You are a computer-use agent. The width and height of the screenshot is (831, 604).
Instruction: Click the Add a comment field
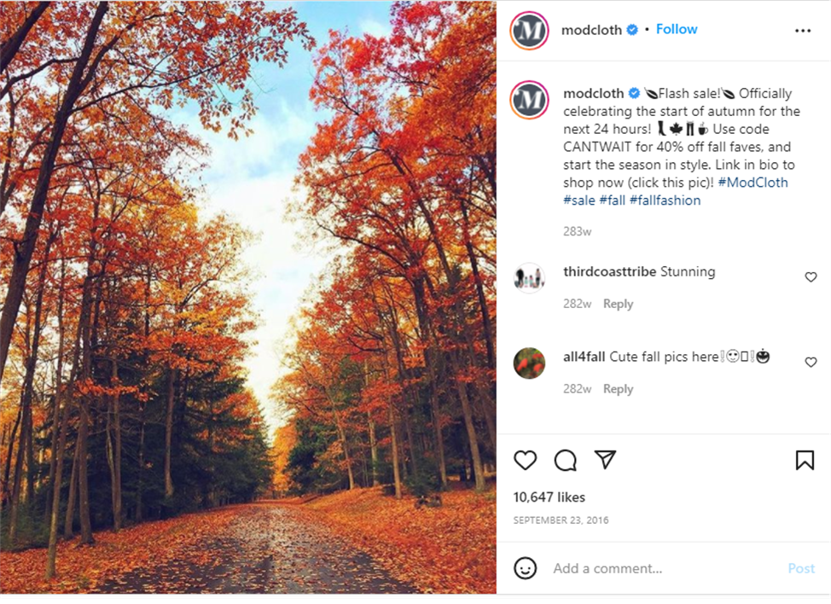coord(657,568)
